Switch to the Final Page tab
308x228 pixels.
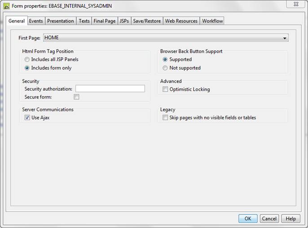pyautogui.click(x=105, y=21)
